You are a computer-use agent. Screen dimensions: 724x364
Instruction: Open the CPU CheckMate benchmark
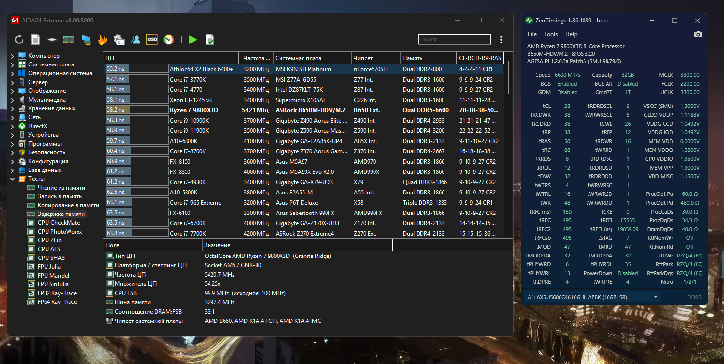[59, 223]
